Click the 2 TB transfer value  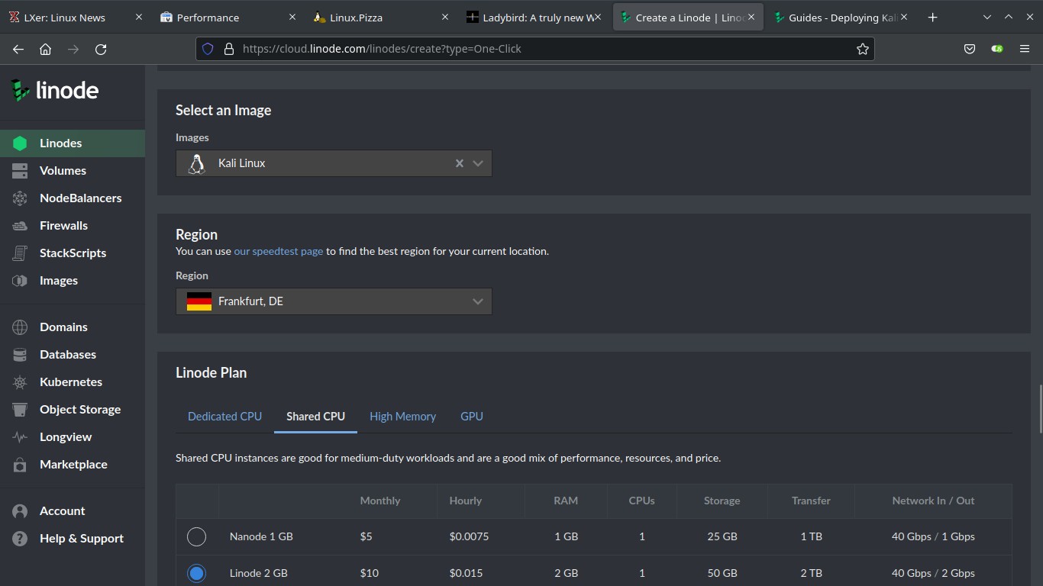pos(811,573)
